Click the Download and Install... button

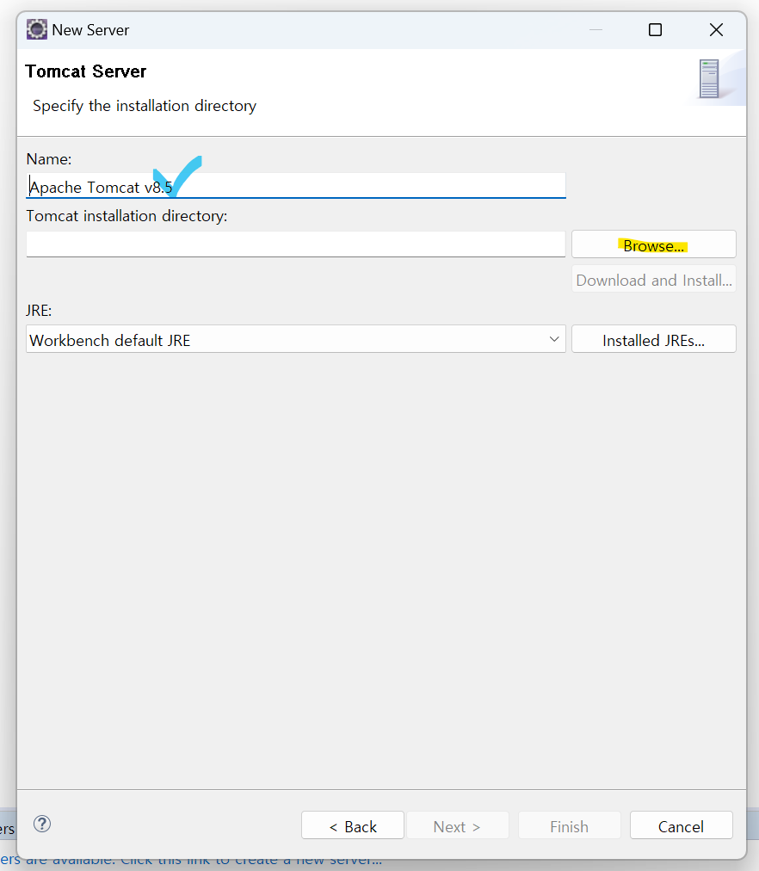pos(653,280)
